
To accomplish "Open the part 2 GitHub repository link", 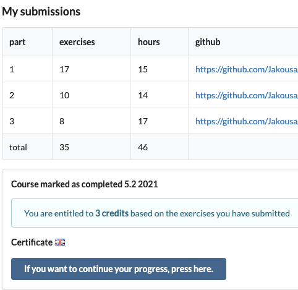I will [x=247, y=95].
